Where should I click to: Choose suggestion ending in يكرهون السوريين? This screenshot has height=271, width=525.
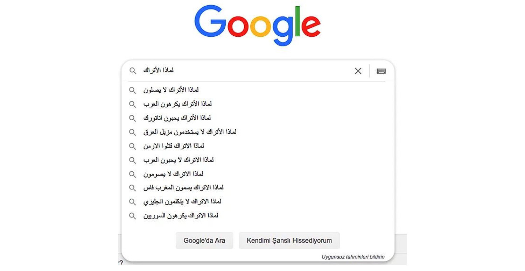click(181, 216)
